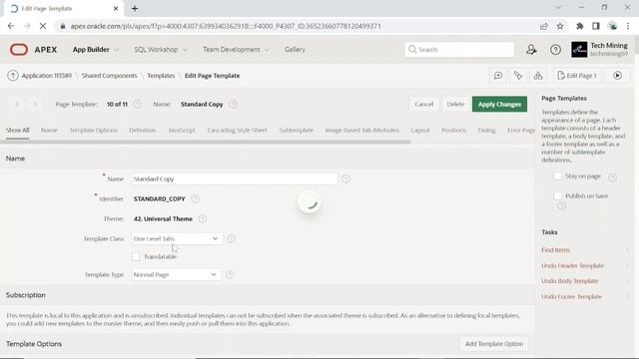Click the Delete button
The height and width of the screenshot is (359, 639).
(x=455, y=104)
